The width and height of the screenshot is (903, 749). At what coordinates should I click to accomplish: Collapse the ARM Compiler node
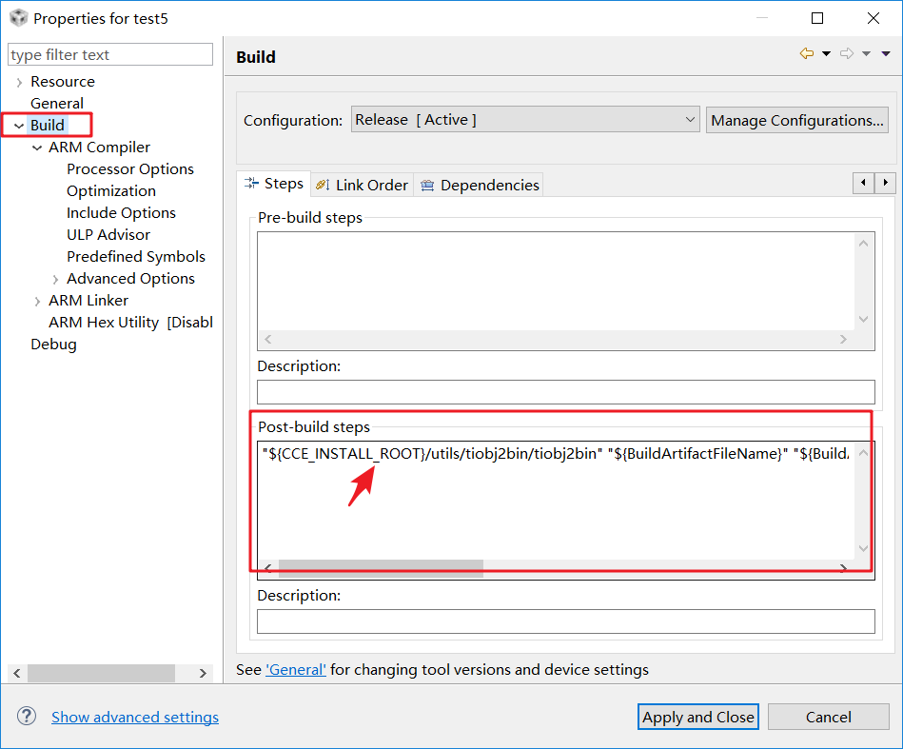[x=37, y=148]
